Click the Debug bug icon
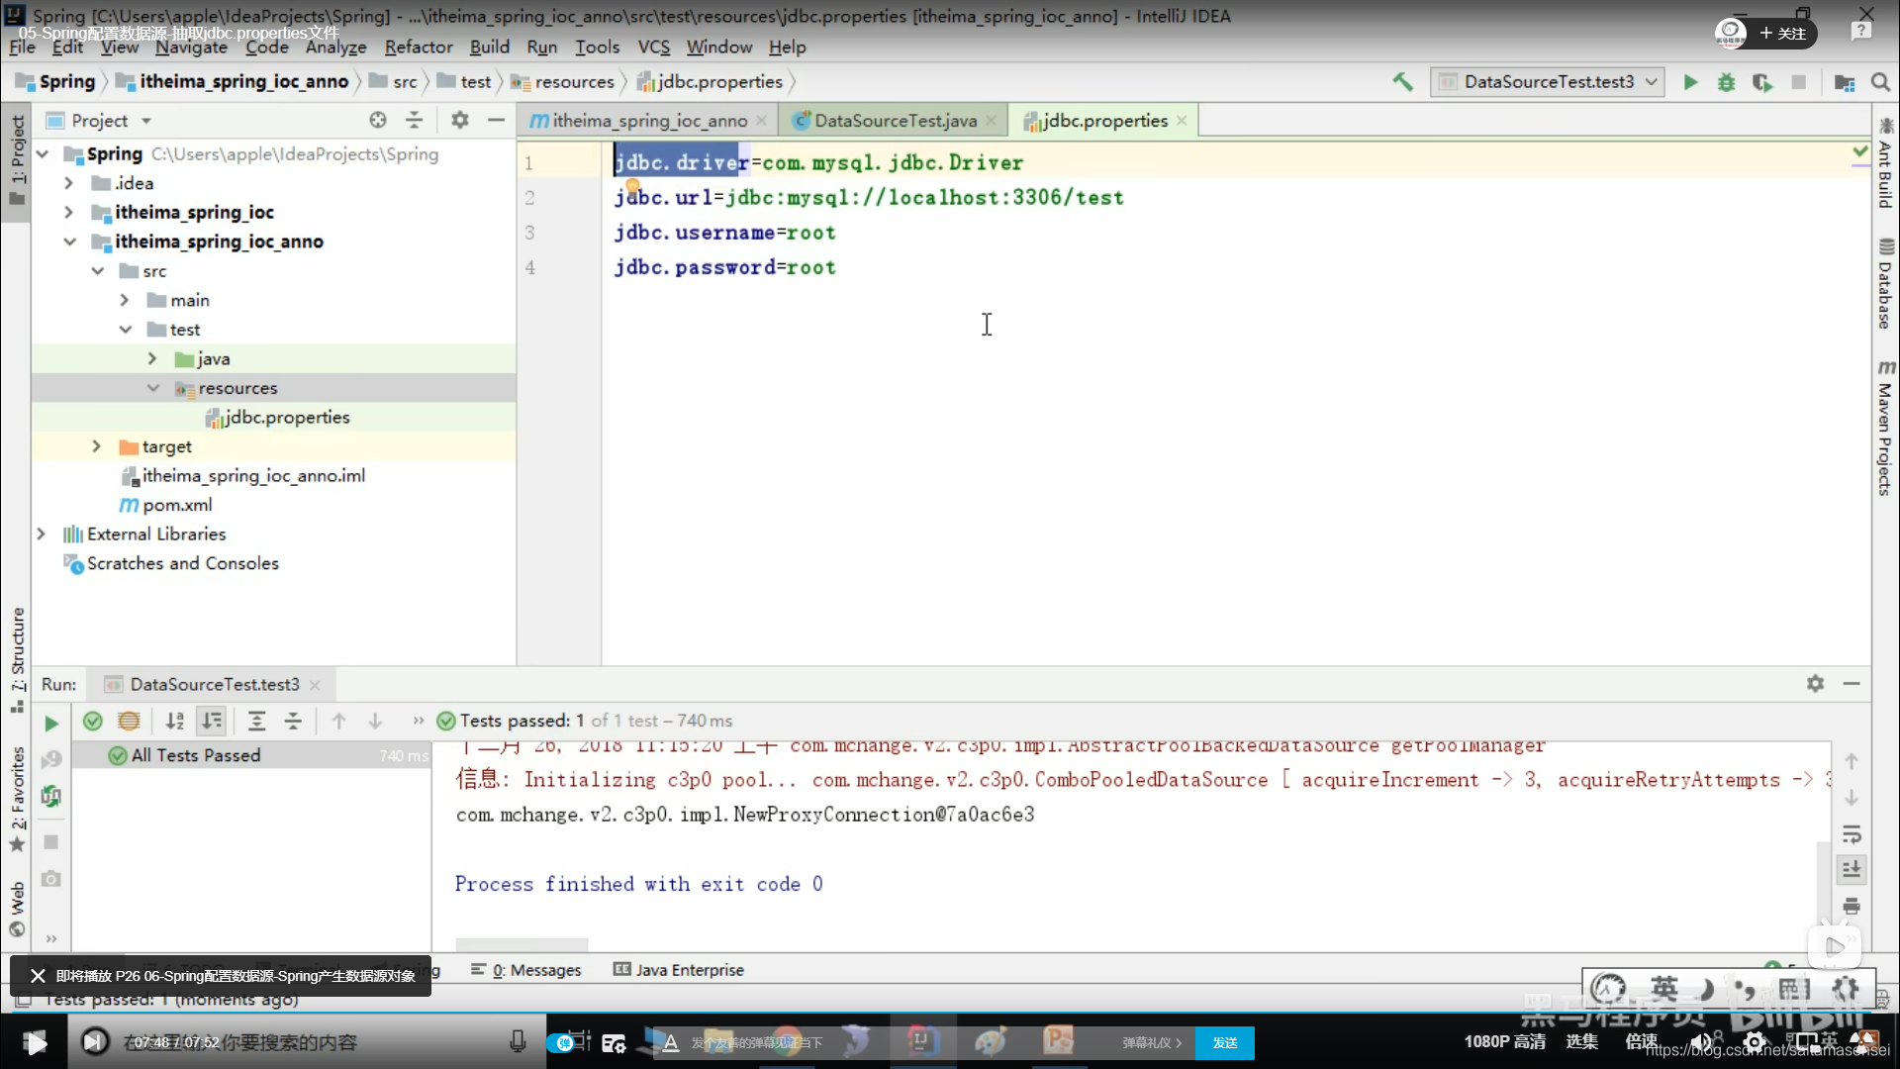The height and width of the screenshot is (1069, 1900). point(1726,82)
